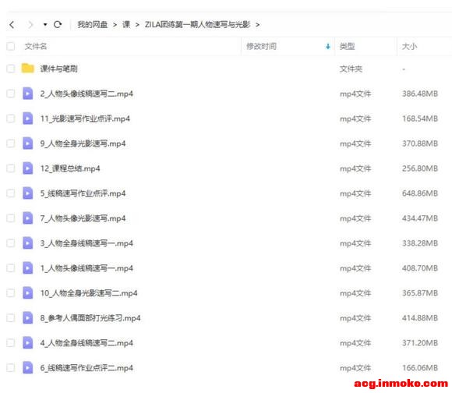Click video icon for 12_课程总结.mp4
This screenshot has height=393, width=452.
[28, 168]
